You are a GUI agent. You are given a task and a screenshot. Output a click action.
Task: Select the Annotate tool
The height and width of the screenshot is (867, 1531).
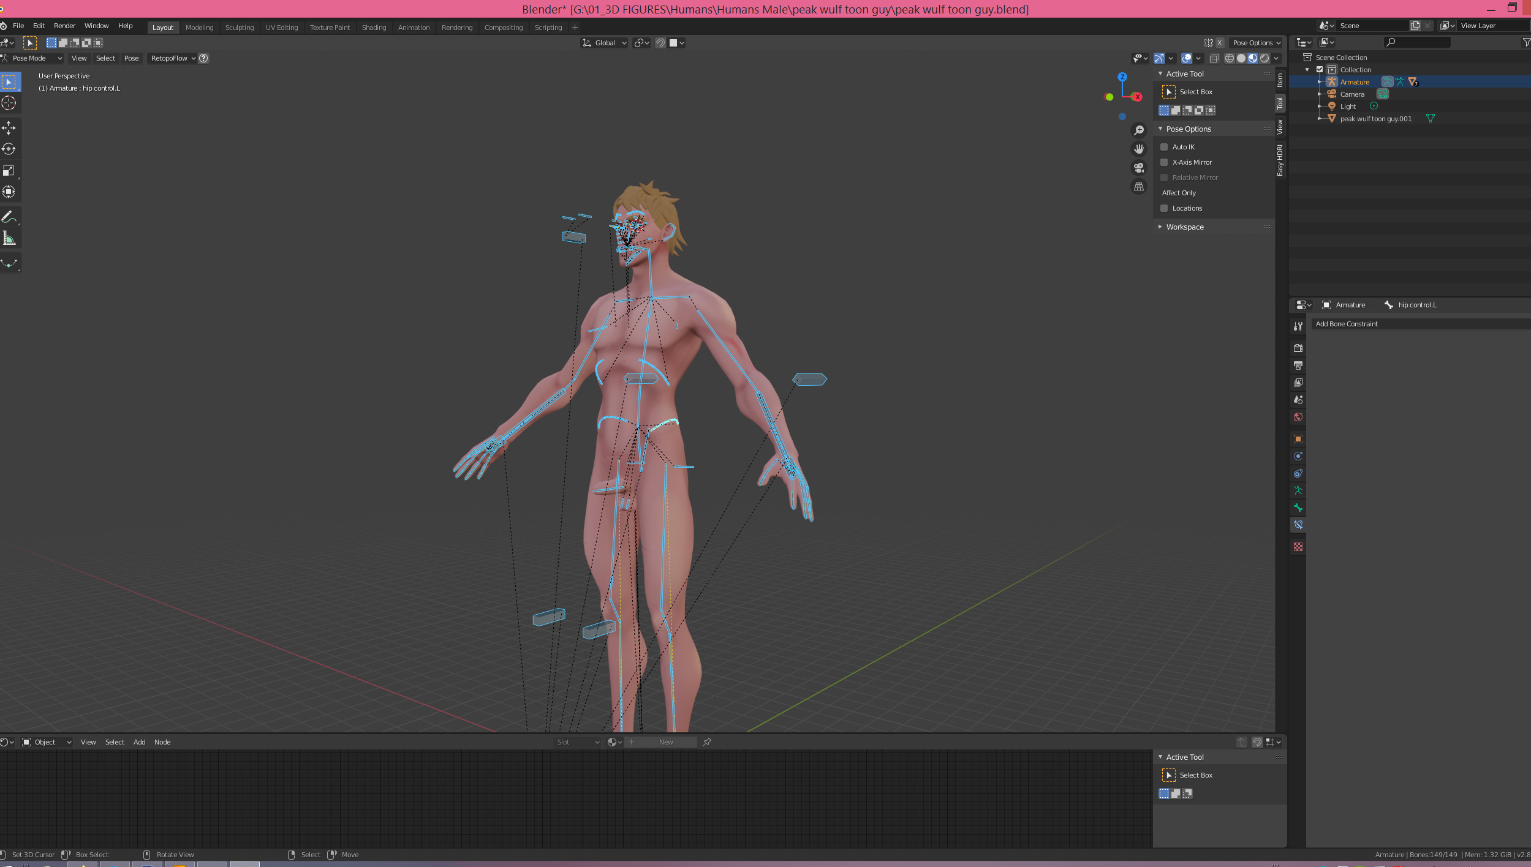[9, 217]
